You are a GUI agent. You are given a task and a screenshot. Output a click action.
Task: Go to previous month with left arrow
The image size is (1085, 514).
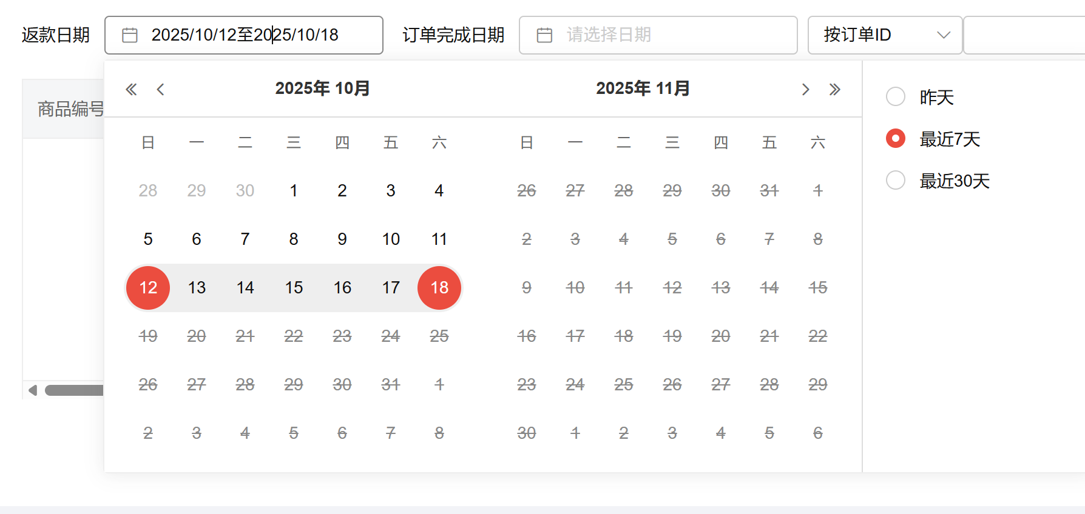[x=160, y=90]
